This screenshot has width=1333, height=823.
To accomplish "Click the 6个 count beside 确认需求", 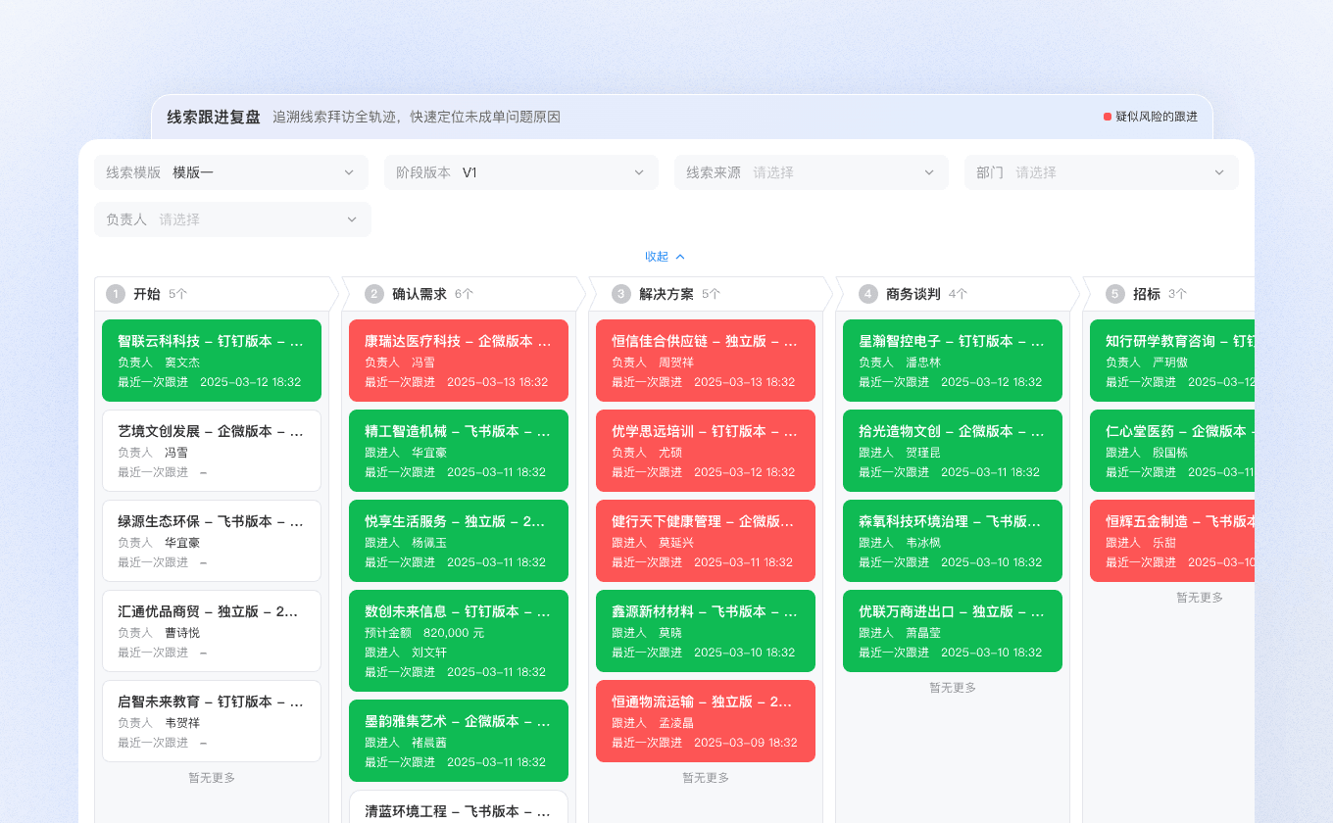I will pos(464,294).
